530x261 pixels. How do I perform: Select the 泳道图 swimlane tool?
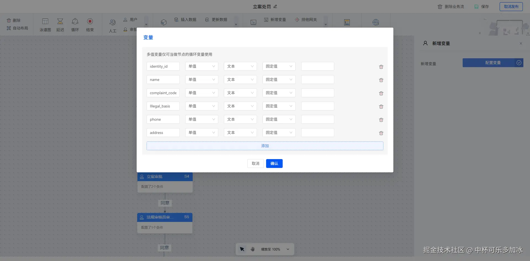point(45,25)
